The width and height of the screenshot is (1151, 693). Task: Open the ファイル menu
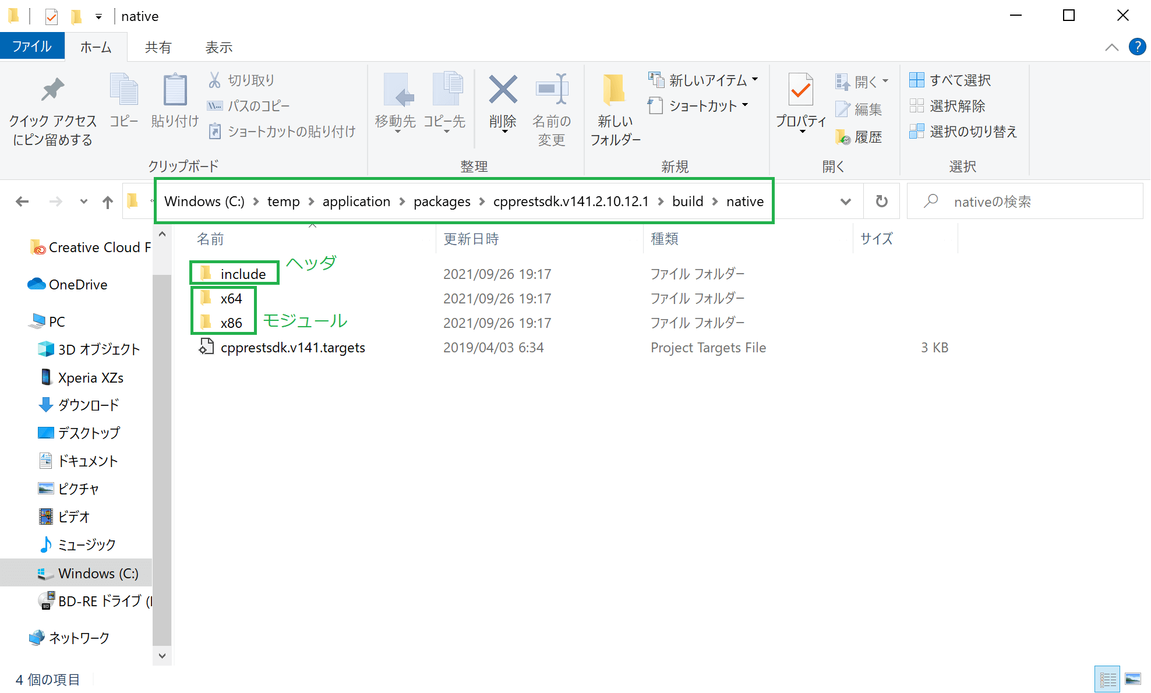point(32,47)
